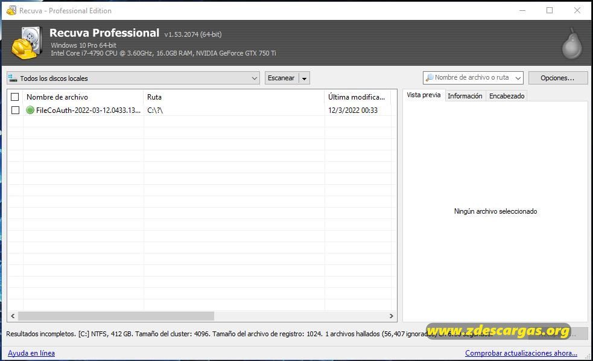Viewport: 593px width, 361px height.
Task: Click the green status circle of FileCoAuth file
Action: click(30, 110)
